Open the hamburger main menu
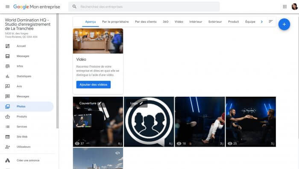This screenshot has height=169, width=299. pyautogui.click(x=7, y=7)
